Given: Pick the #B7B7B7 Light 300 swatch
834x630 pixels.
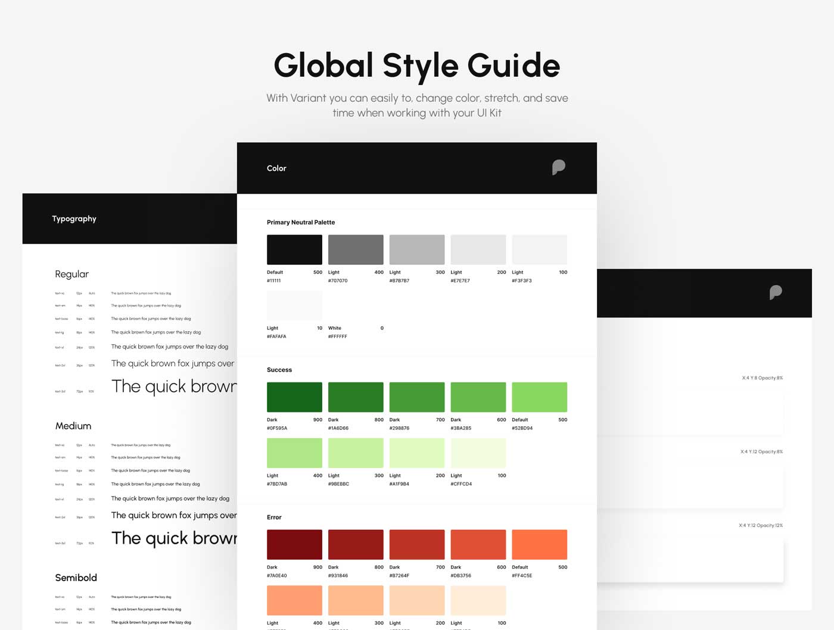Looking at the screenshot, I should tap(417, 249).
